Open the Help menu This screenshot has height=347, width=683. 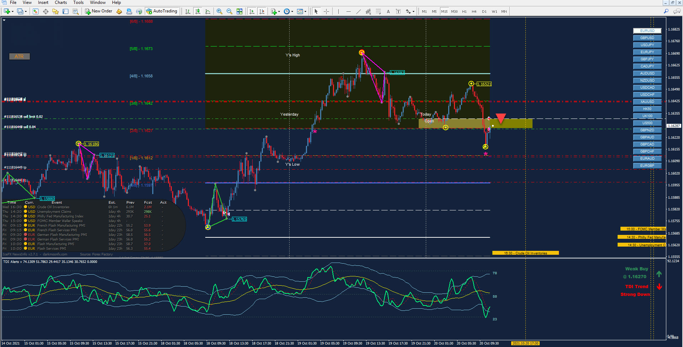[116, 2]
